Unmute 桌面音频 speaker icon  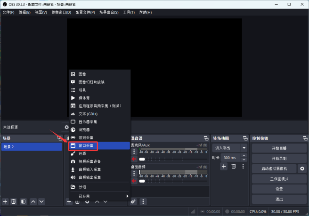point(134,181)
